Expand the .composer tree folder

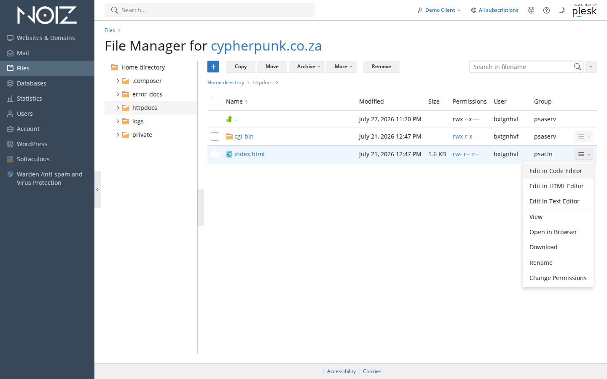[x=118, y=81]
